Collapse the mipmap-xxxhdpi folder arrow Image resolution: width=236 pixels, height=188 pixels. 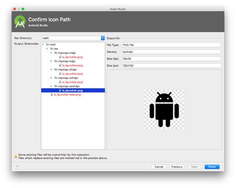(51, 86)
